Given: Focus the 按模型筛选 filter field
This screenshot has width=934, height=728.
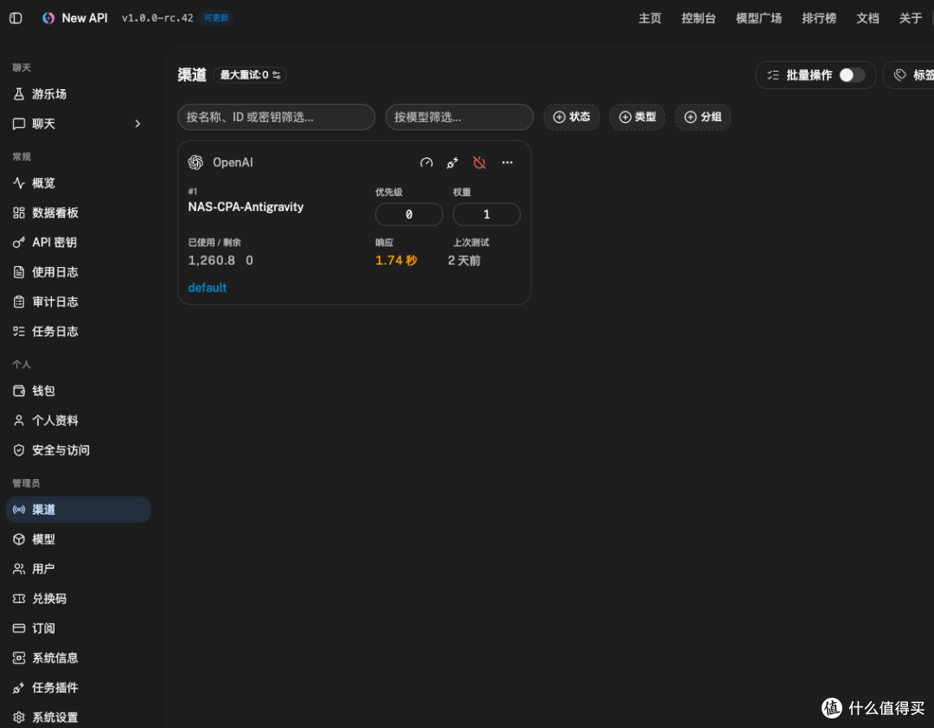Looking at the screenshot, I should (x=459, y=118).
